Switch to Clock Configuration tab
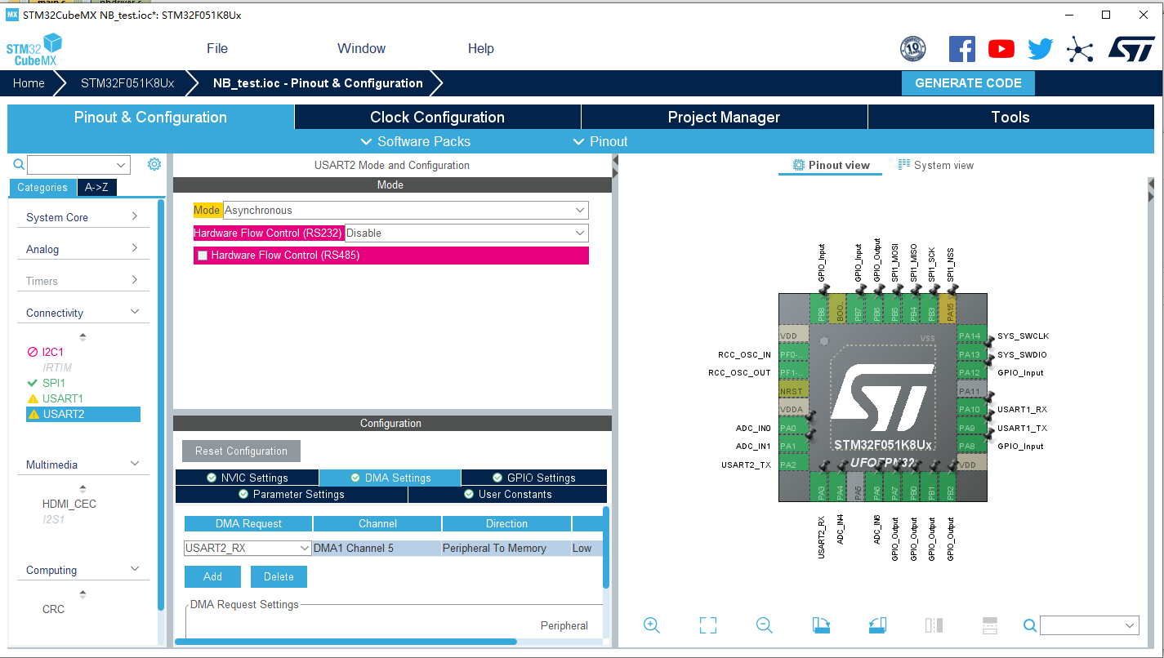Screen dimensions: 1164x658 [x=438, y=117]
